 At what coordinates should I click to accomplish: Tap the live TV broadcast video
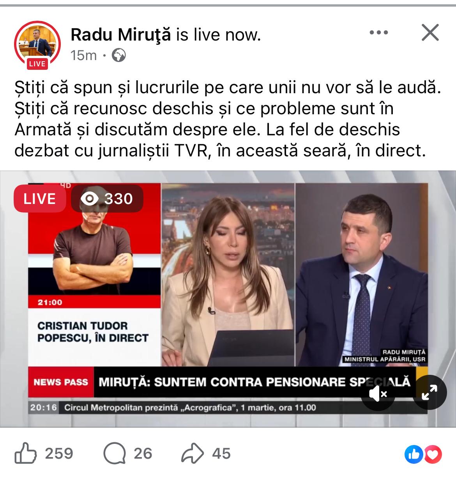click(x=228, y=299)
